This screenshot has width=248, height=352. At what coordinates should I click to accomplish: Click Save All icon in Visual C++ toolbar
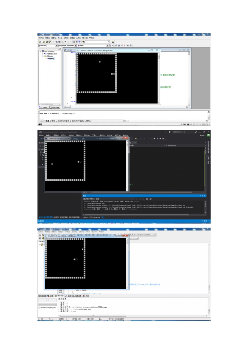tap(49, 42)
